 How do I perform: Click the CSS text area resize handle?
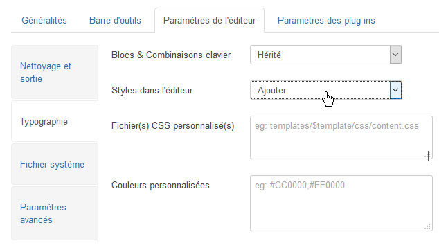click(428, 155)
